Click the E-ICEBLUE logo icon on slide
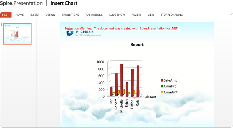The image size is (233, 128). click(x=70, y=33)
